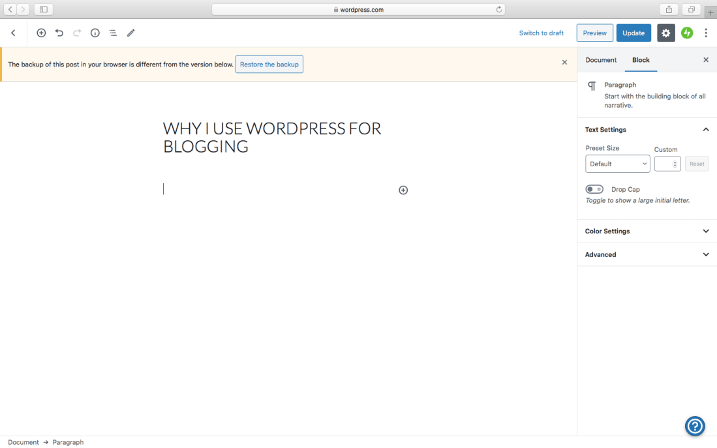Click the Add block plus icon in toolbar
Image resolution: width=717 pixels, height=448 pixels.
[41, 33]
